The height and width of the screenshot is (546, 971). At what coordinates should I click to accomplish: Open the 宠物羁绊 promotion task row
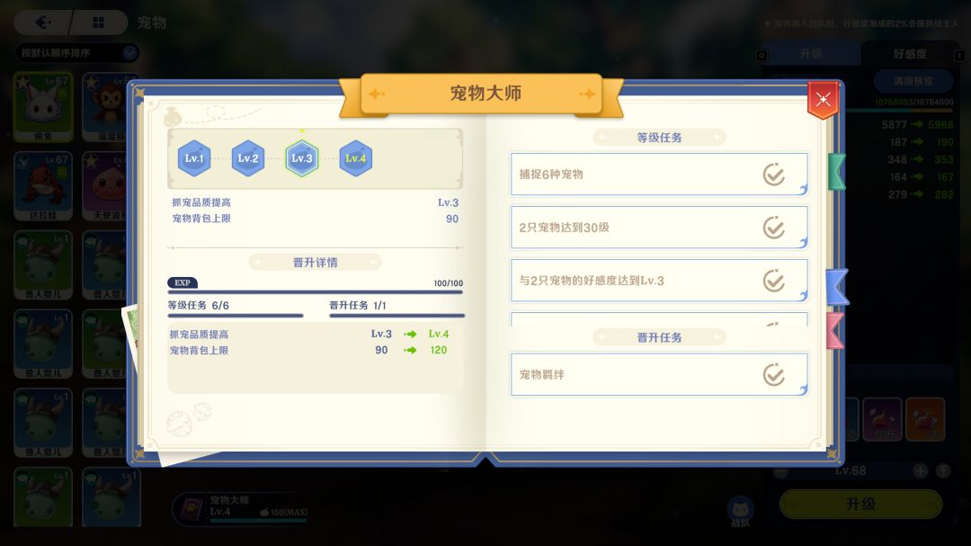pos(659,374)
